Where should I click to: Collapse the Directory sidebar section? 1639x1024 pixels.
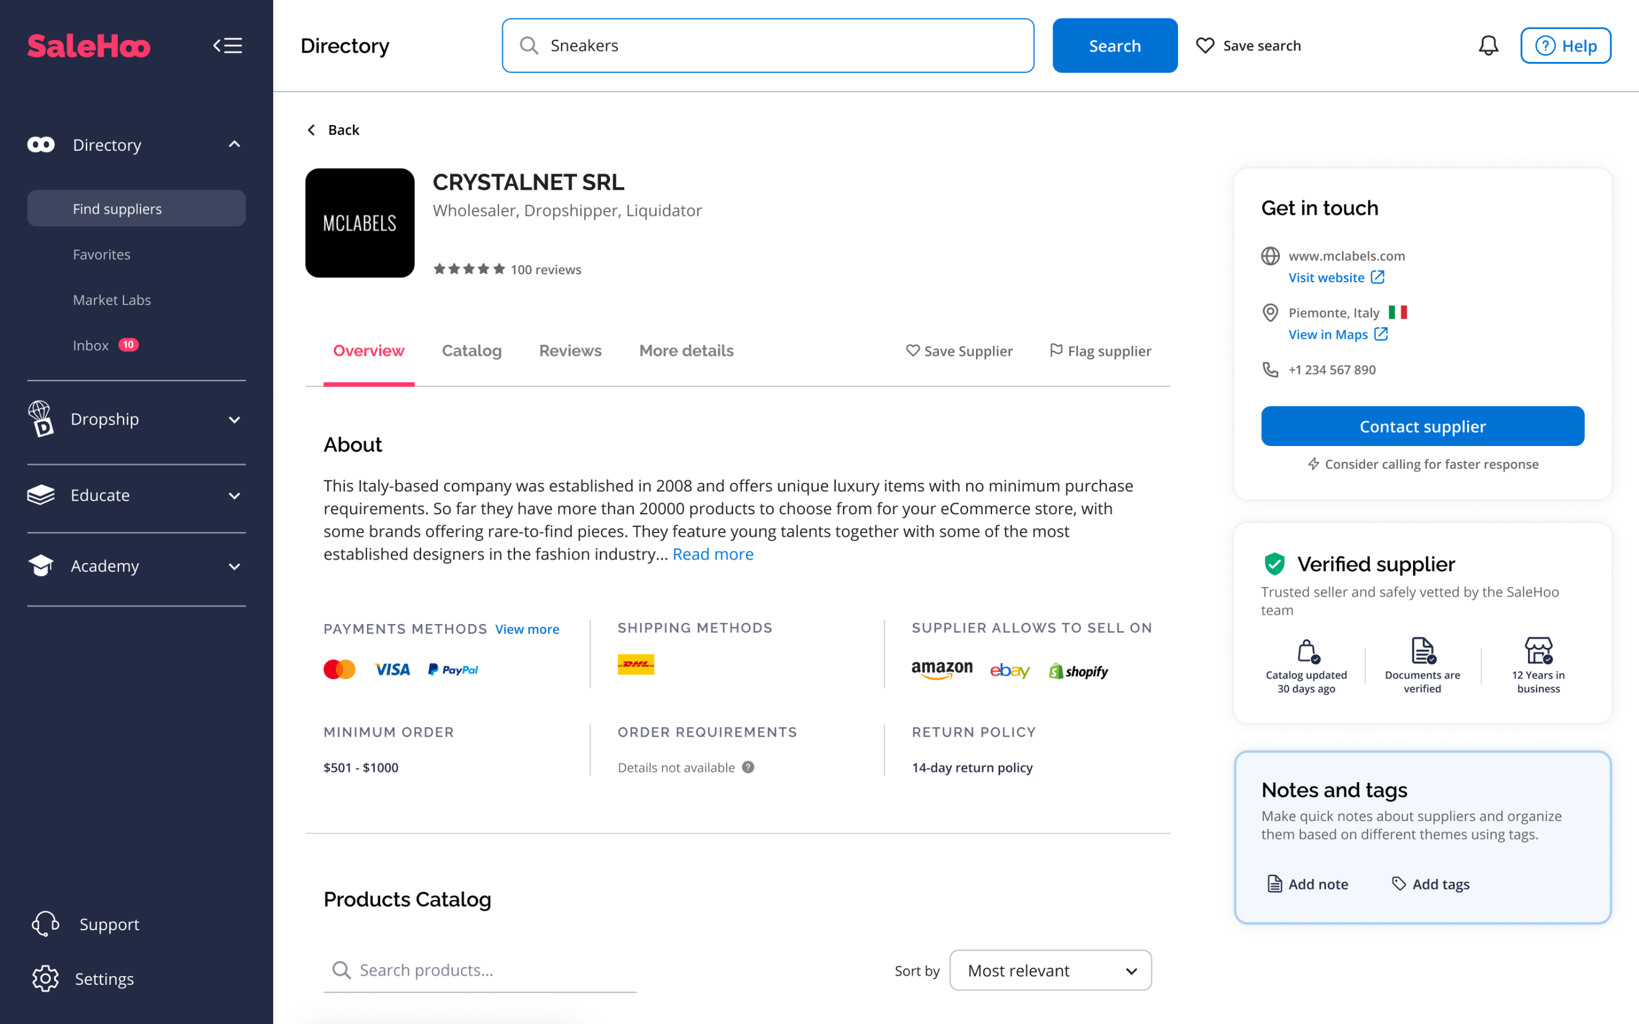point(234,144)
